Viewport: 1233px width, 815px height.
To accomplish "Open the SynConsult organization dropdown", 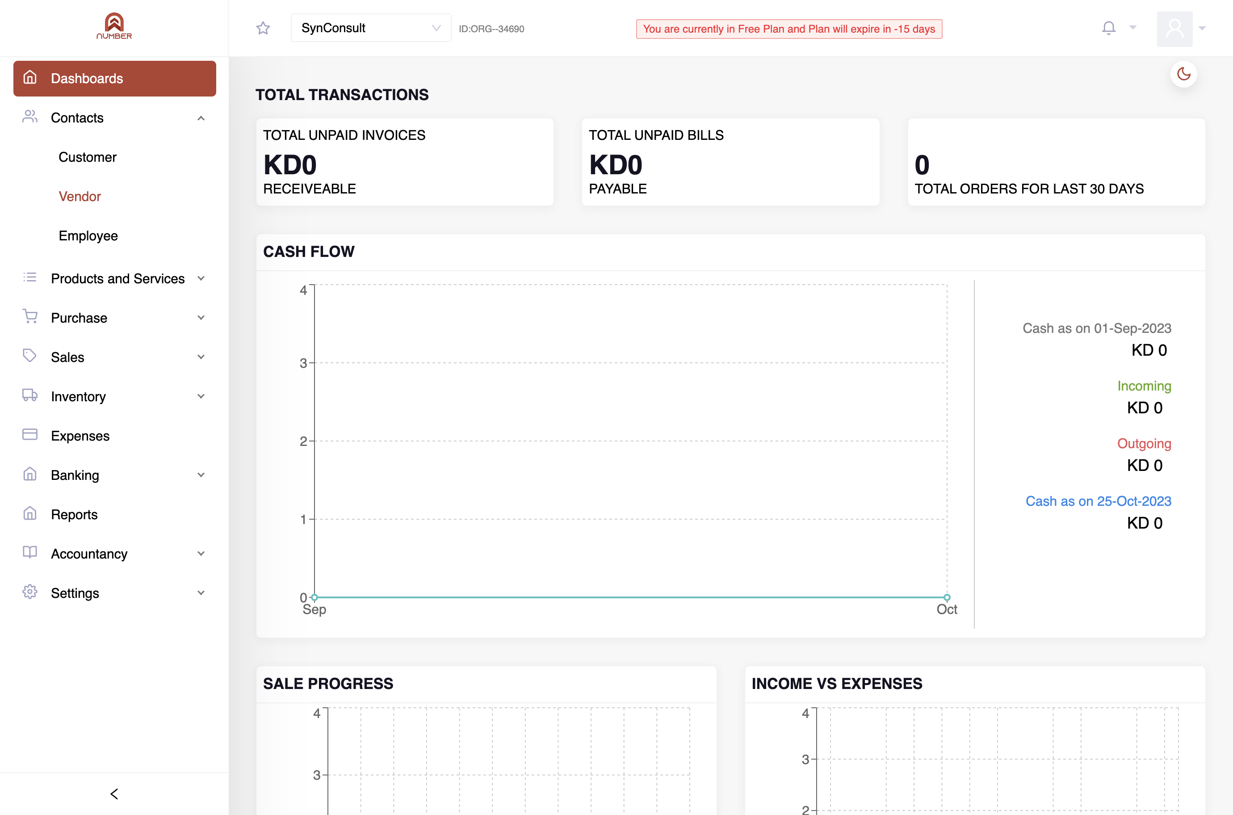I will [371, 28].
